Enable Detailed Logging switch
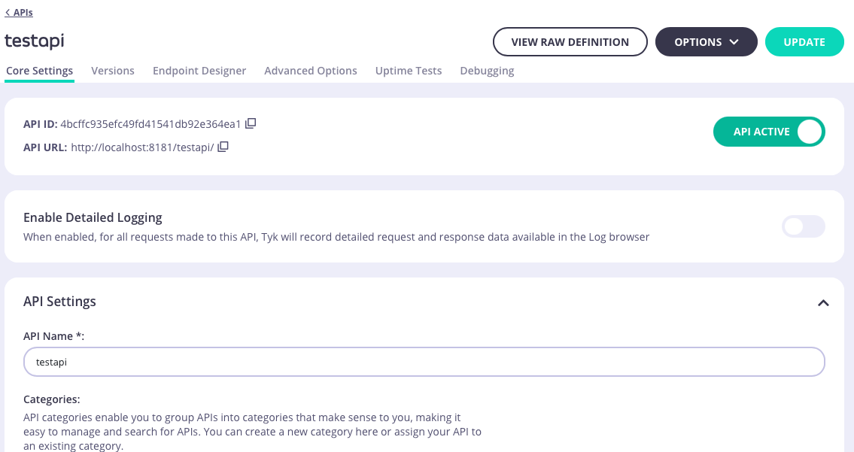This screenshot has width=854, height=452. point(803,226)
